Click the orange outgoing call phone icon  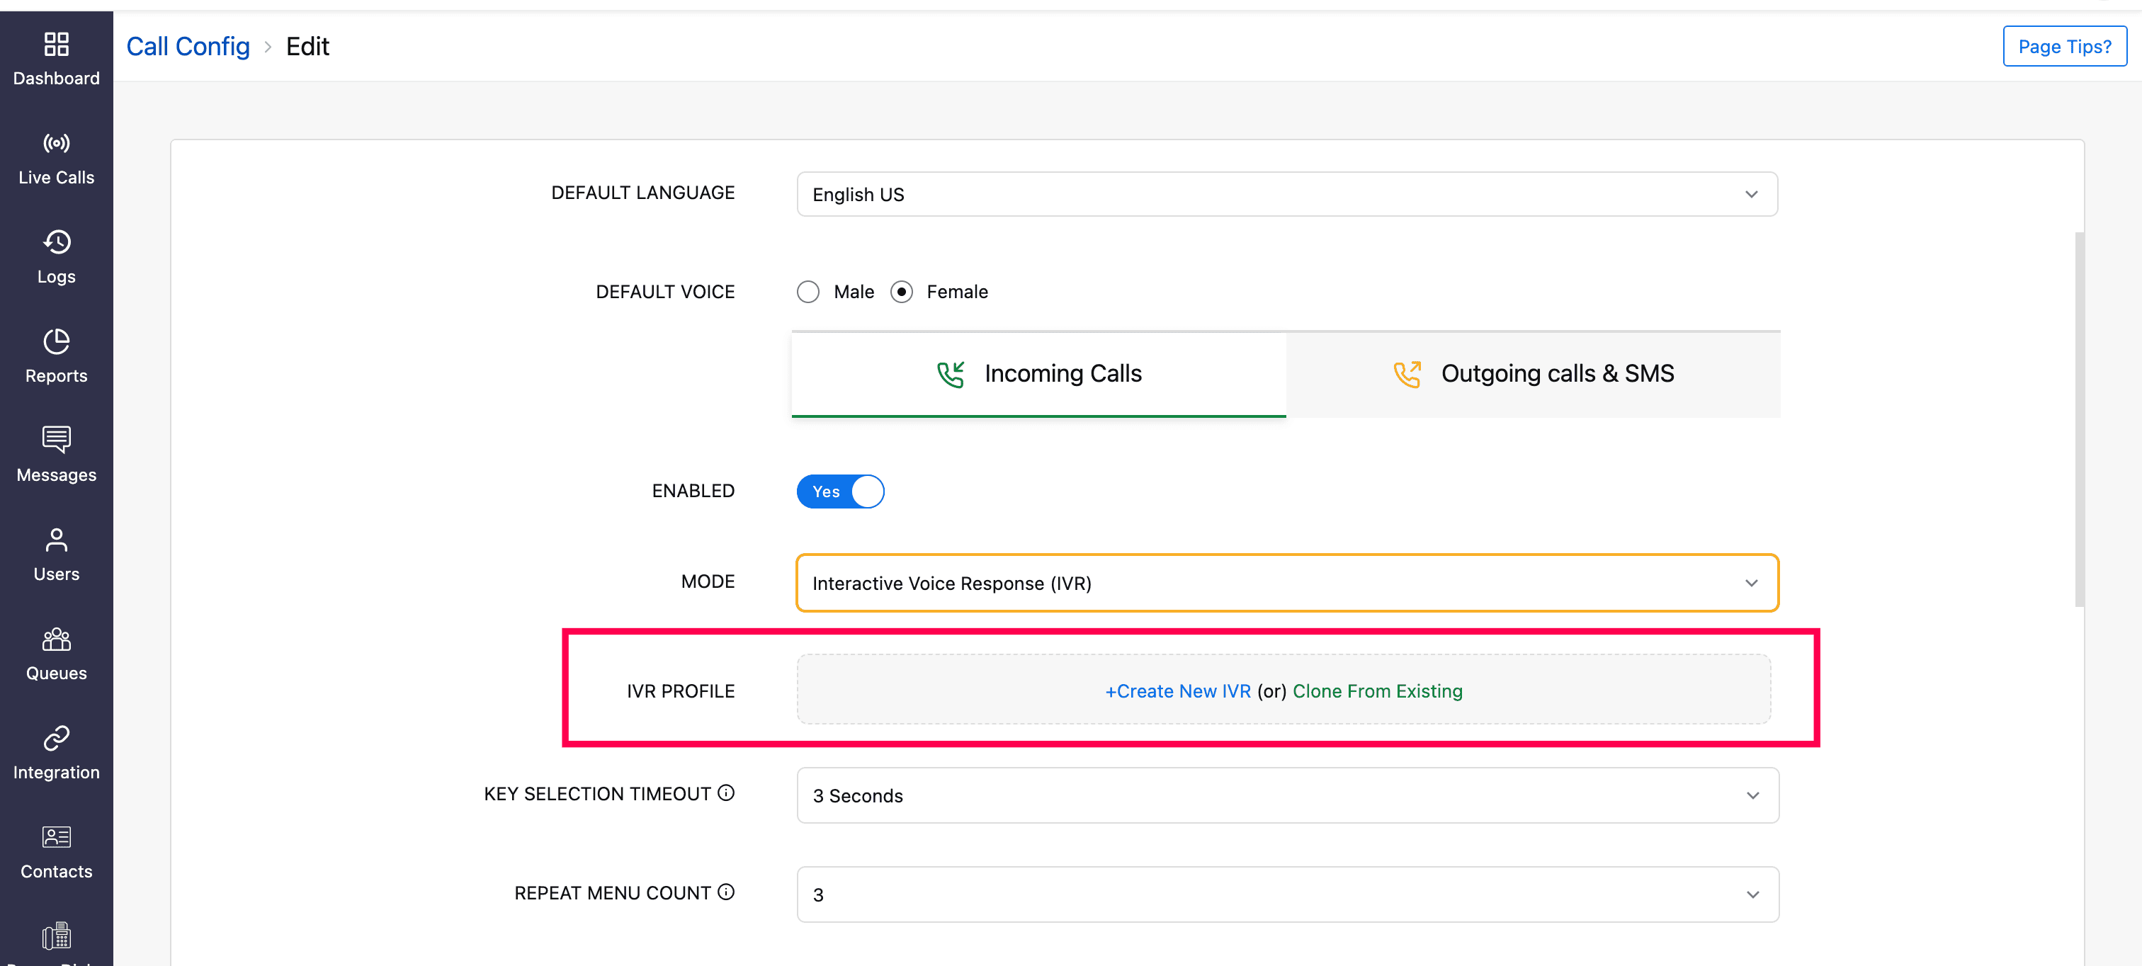1407,374
